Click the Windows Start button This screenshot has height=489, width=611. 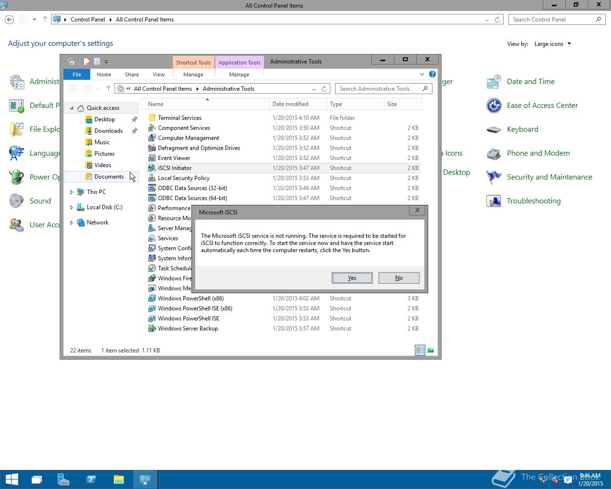(11, 479)
